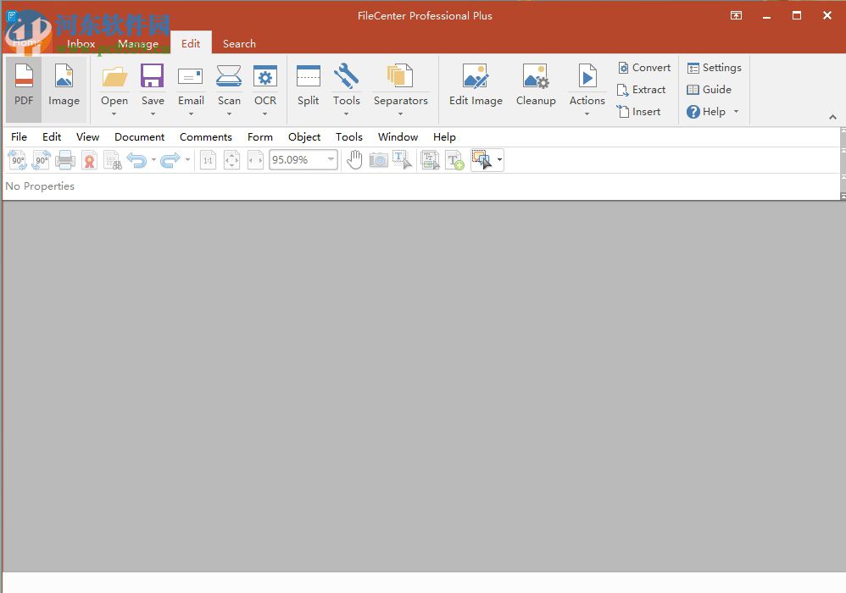Select the Hand pan tool

tap(354, 159)
